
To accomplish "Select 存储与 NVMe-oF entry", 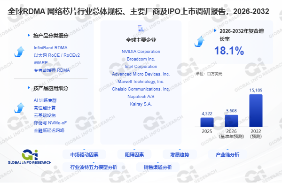I will pos(50,123).
